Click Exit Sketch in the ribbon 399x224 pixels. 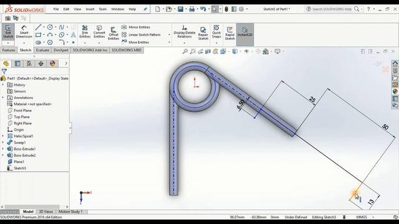point(8,32)
